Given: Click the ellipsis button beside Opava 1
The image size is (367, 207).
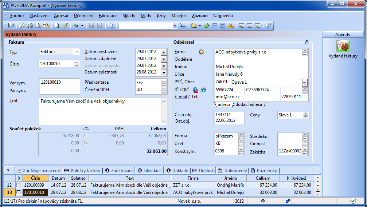Looking at the screenshot, I should coord(305,83).
